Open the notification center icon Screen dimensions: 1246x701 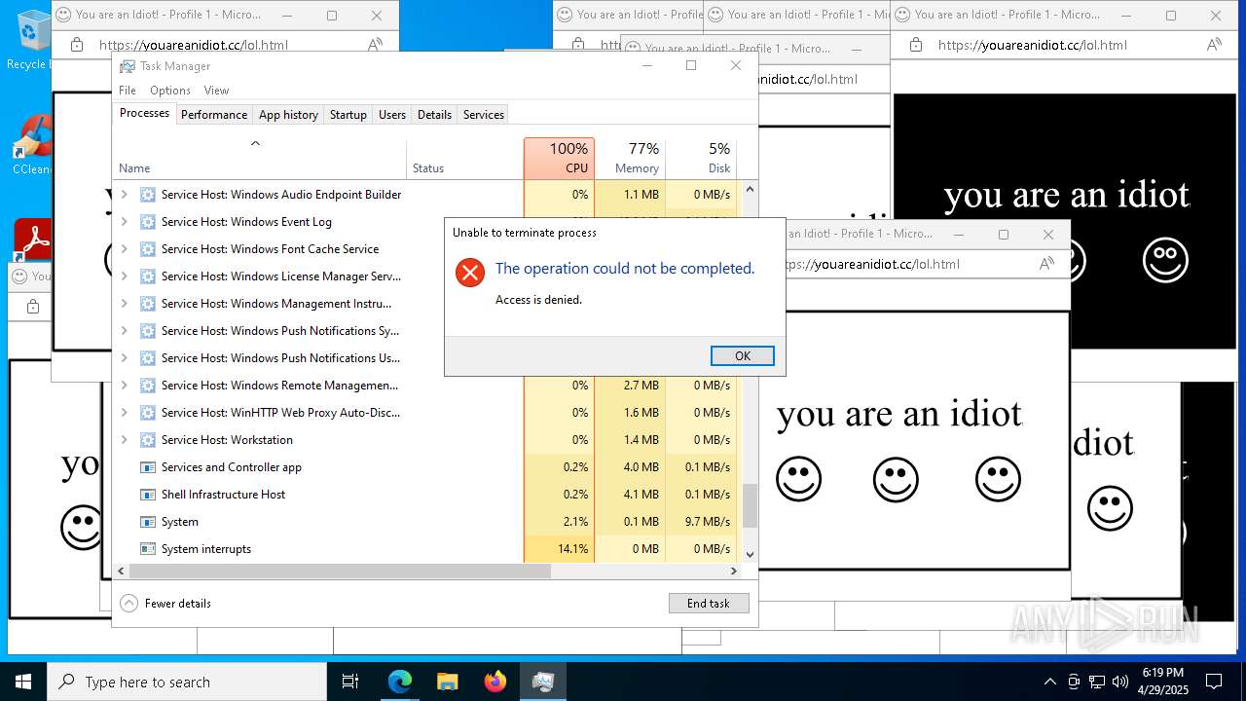1214,682
